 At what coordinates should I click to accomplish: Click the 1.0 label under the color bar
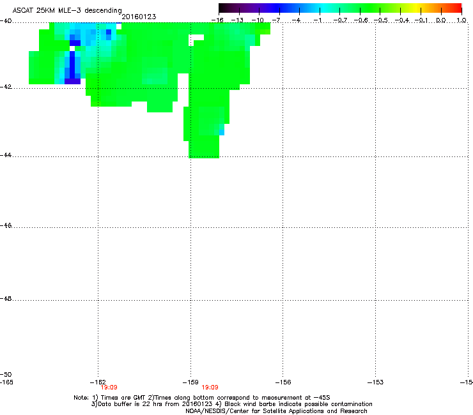coord(461,20)
